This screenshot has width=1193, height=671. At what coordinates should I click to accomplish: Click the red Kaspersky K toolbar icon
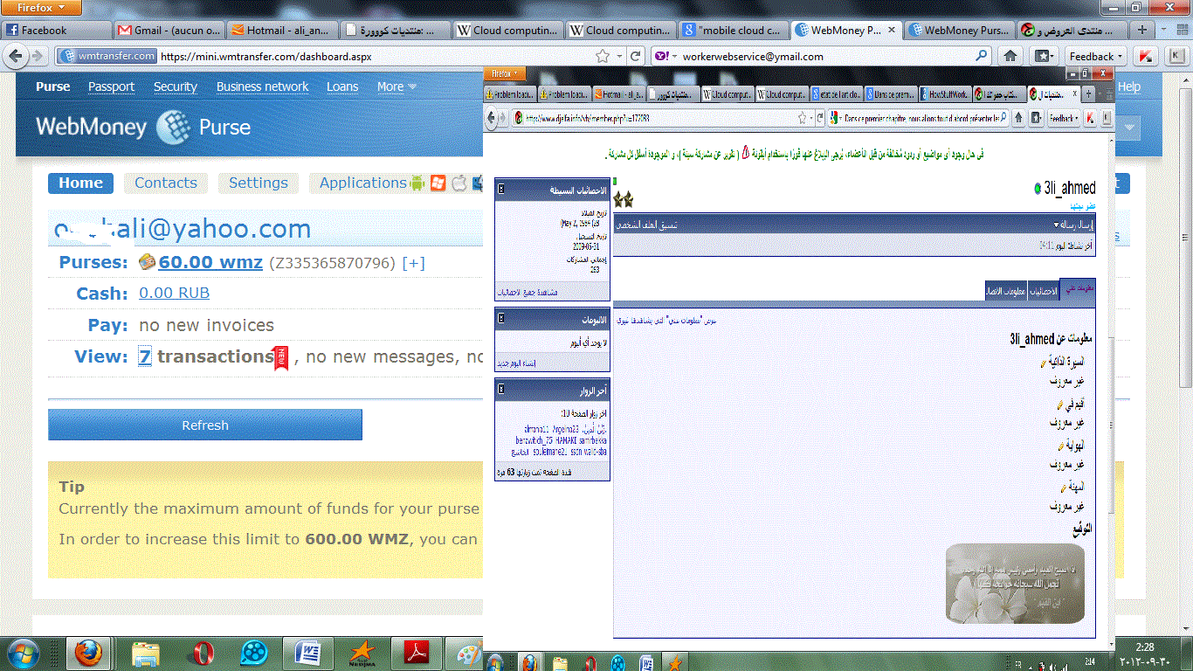(1146, 56)
